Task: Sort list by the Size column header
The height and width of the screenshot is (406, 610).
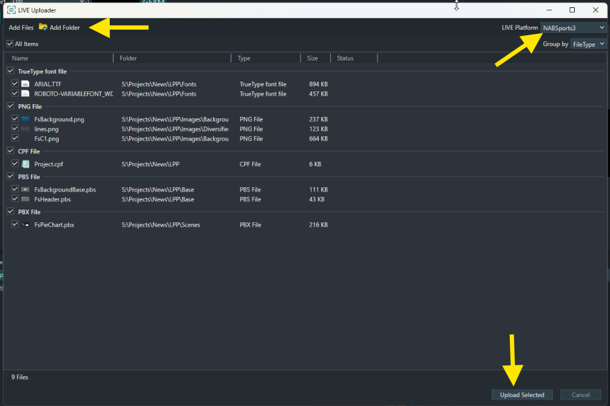Action: pyautogui.click(x=314, y=58)
